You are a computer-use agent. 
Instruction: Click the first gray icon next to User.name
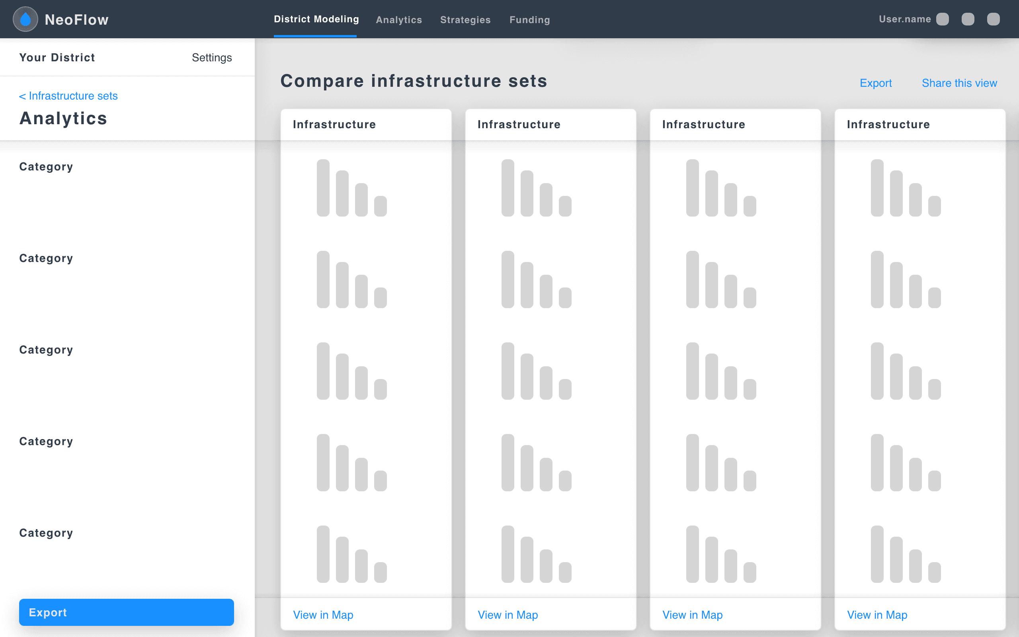pyautogui.click(x=942, y=19)
